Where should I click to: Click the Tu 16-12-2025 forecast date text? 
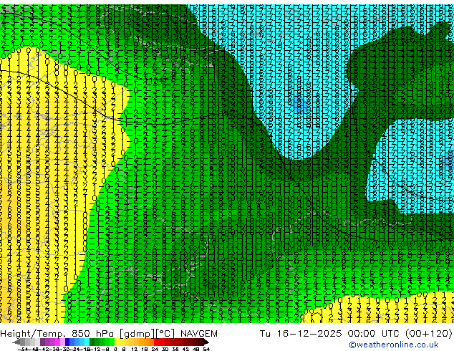click(x=301, y=334)
